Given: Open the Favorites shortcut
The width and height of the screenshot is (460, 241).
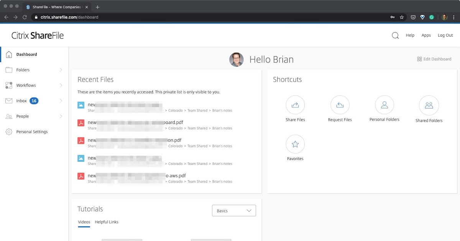Looking at the screenshot, I should [x=295, y=144].
